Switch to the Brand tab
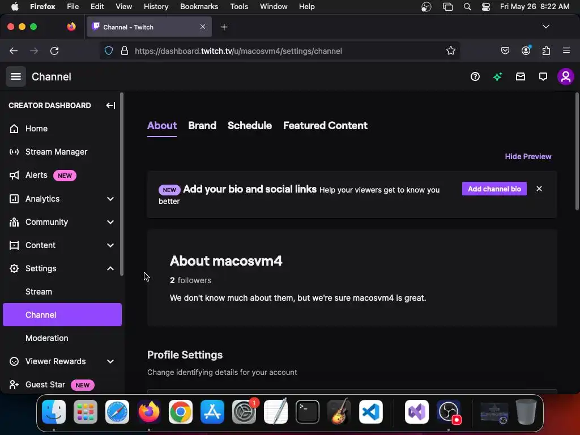The height and width of the screenshot is (435, 580). (202, 126)
